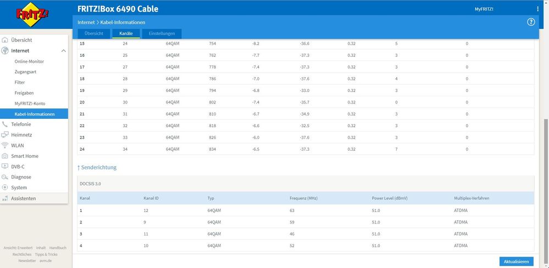Click the page vertical scrollbar thumb
The width and height of the screenshot is (549, 268).
546,192
